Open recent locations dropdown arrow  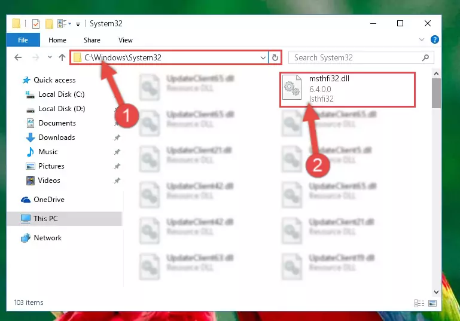click(50, 57)
